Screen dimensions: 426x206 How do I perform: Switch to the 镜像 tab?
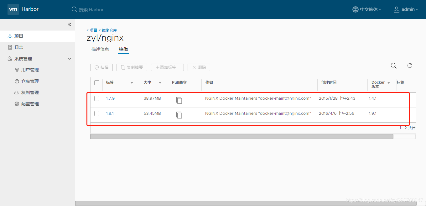pos(123,49)
